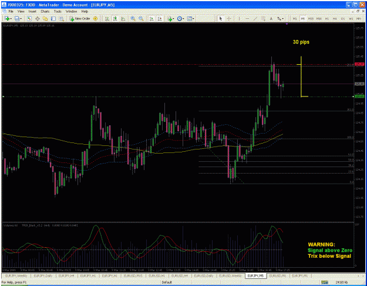
Task: Switch timeframe to H4
Action: [x=335, y=18]
